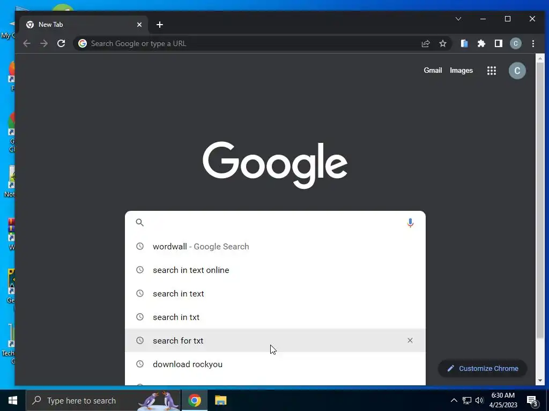This screenshot has height=411, width=549.
Task: Open the blue extension icon in toolbar
Action: click(464, 43)
